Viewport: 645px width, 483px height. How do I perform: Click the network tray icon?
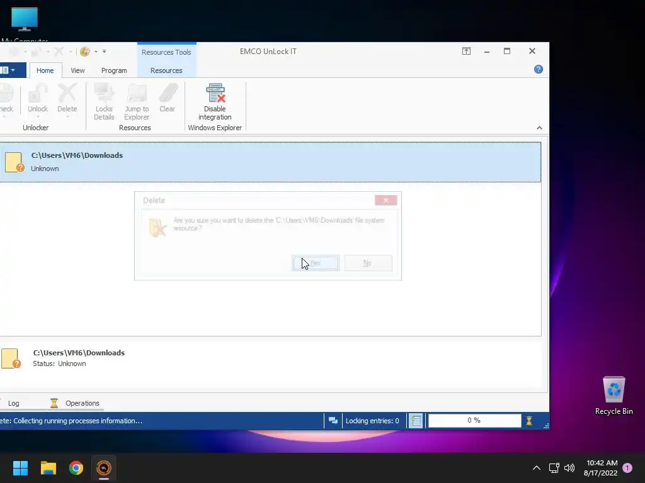click(x=554, y=468)
